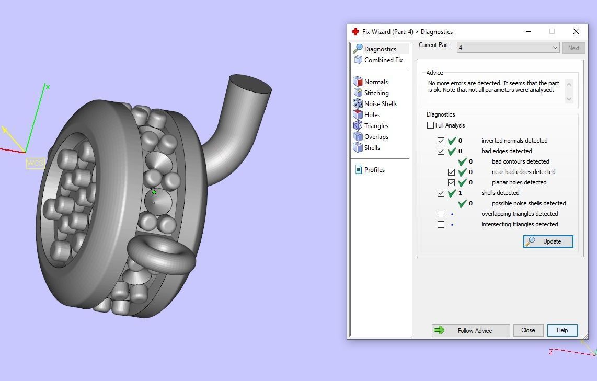Screen dimensions: 597x381
Task: Go to the Holes fix page
Action: [x=372, y=114]
